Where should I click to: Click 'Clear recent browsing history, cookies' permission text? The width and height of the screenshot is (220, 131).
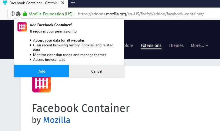click(x=73, y=48)
